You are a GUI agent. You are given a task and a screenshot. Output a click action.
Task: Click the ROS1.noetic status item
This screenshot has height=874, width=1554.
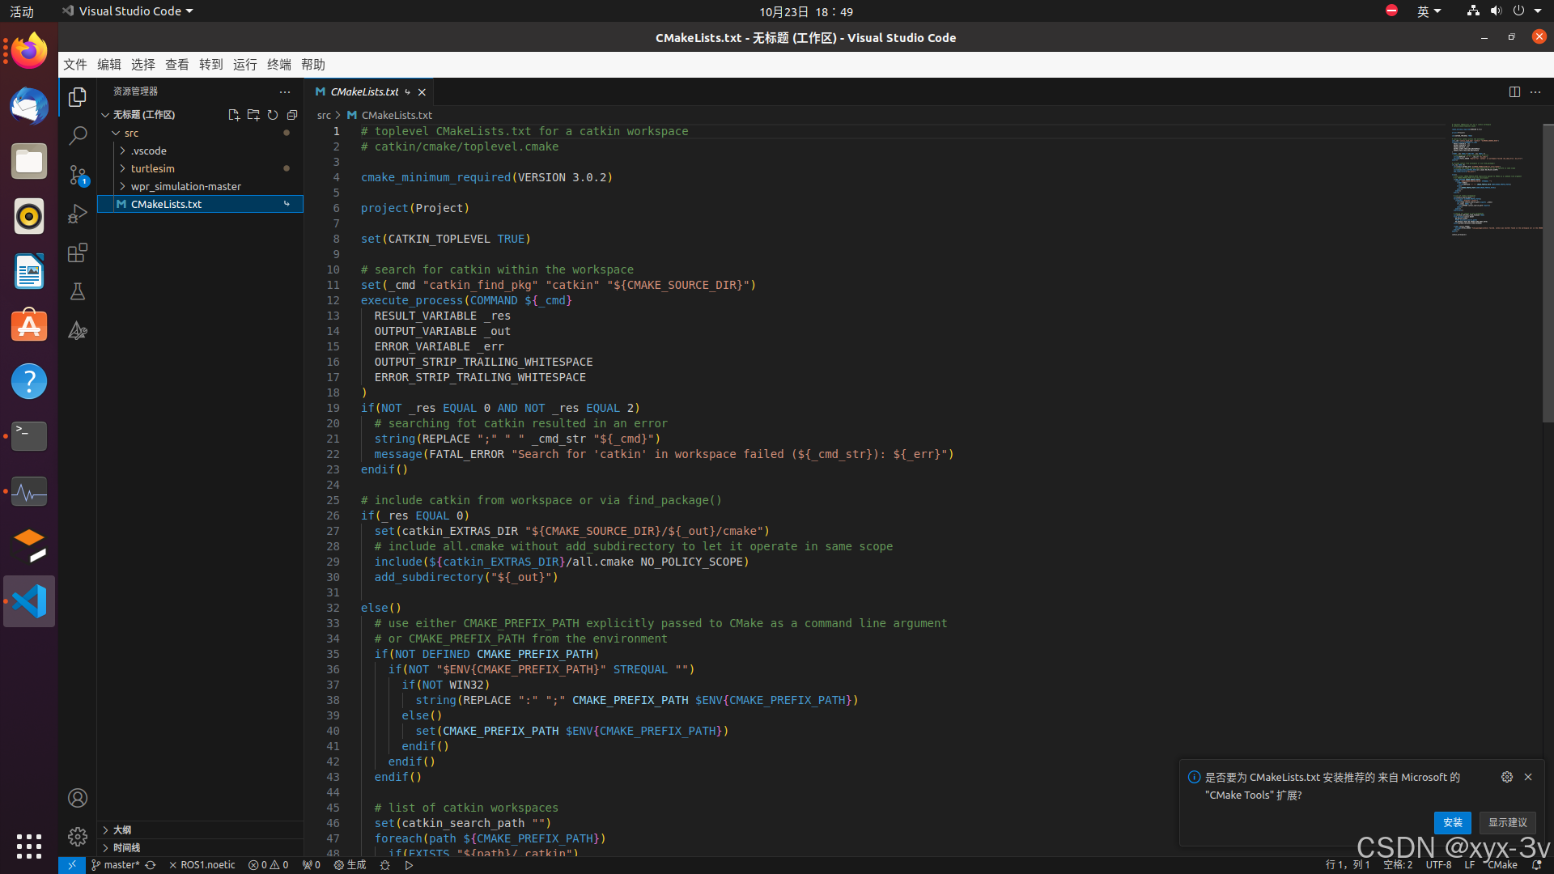202,865
